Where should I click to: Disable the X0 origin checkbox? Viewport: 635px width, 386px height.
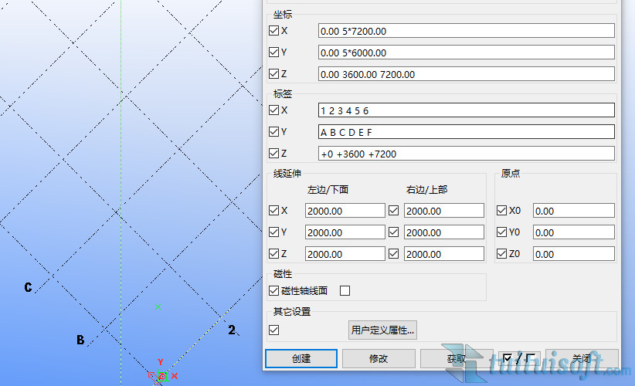502,211
